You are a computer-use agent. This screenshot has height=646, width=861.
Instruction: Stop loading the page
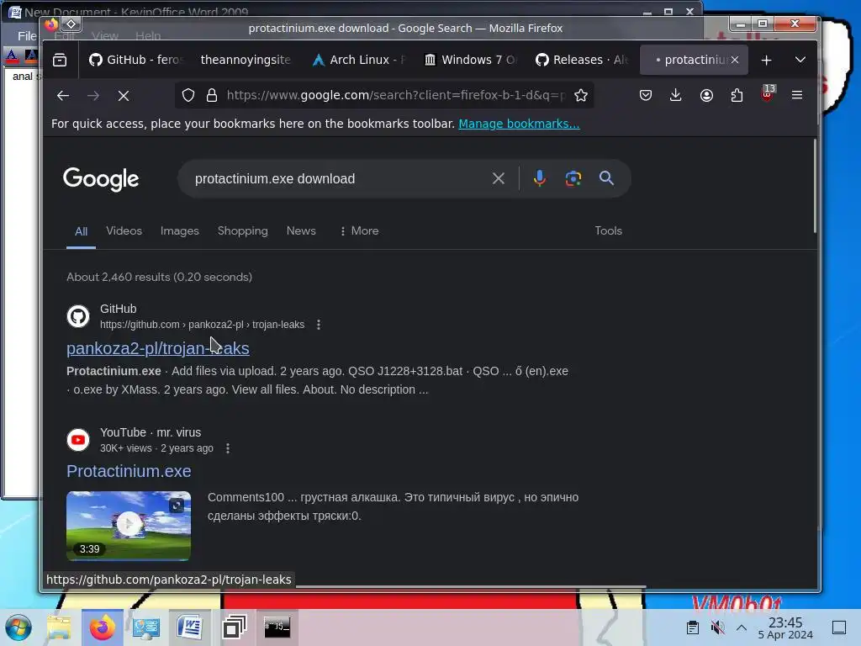tap(124, 96)
